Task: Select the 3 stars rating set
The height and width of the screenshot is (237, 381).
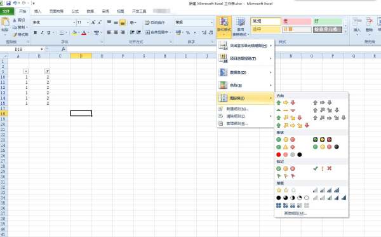Action: coord(286,190)
